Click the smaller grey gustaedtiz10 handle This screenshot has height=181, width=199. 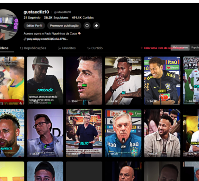[62, 12]
